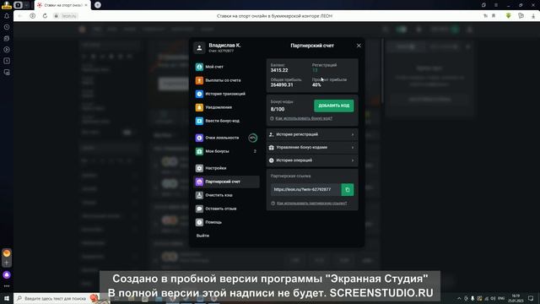Open Yandex Browser notifications bell in sidebar

[7, 16]
